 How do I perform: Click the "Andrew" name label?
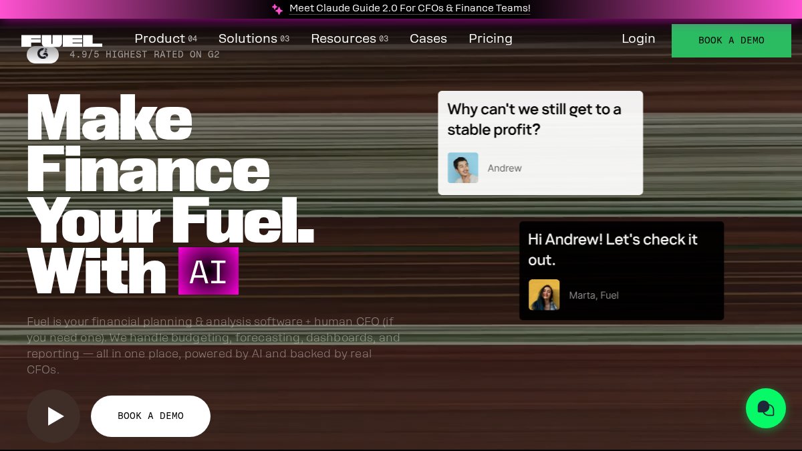click(x=505, y=168)
